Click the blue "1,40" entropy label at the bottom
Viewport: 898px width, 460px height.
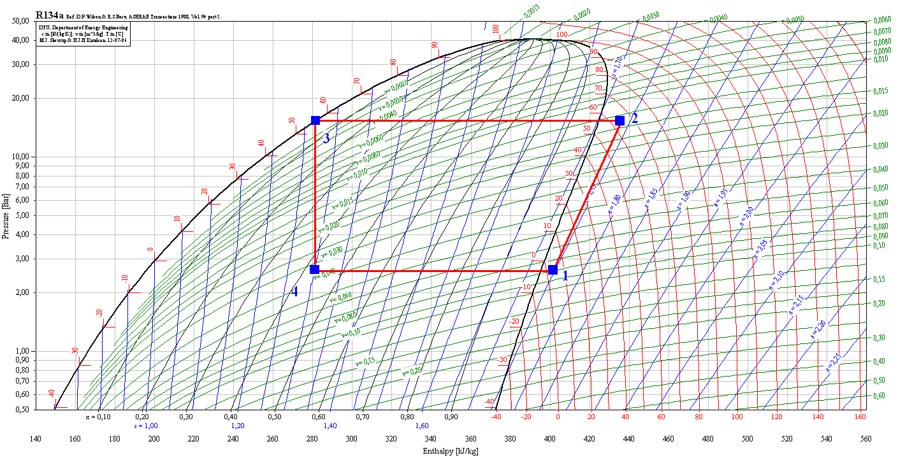click(x=330, y=426)
